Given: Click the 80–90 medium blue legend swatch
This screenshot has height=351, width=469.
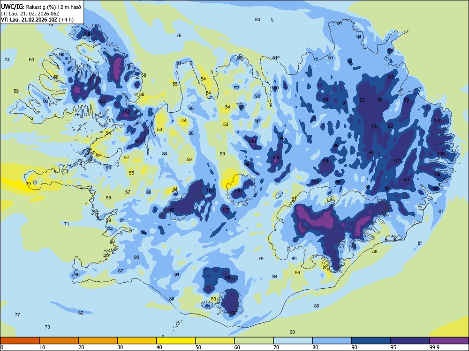Looking at the screenshot, I should coord(332,341).
